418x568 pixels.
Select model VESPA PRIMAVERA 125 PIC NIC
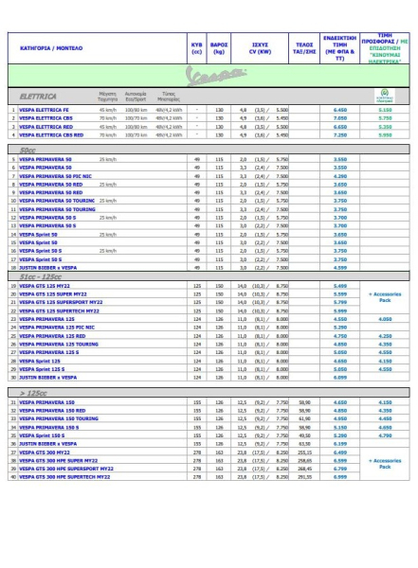click(x=57, y=328)
